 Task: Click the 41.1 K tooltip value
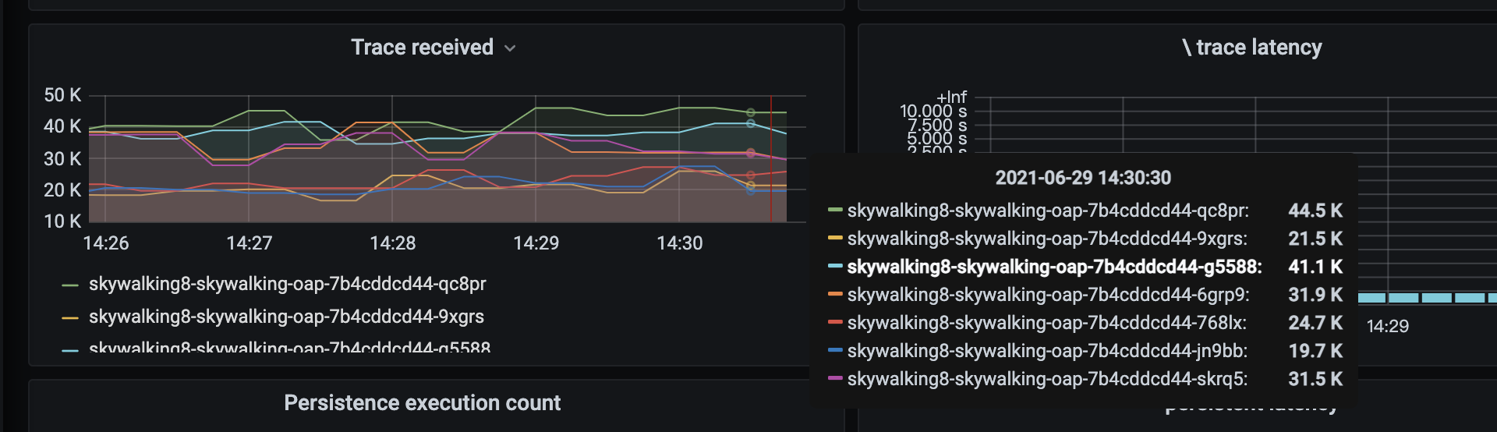[1315, 267]
